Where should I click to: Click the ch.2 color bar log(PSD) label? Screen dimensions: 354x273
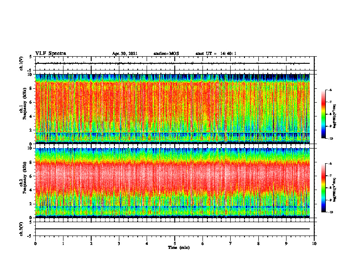click(335, 190)
